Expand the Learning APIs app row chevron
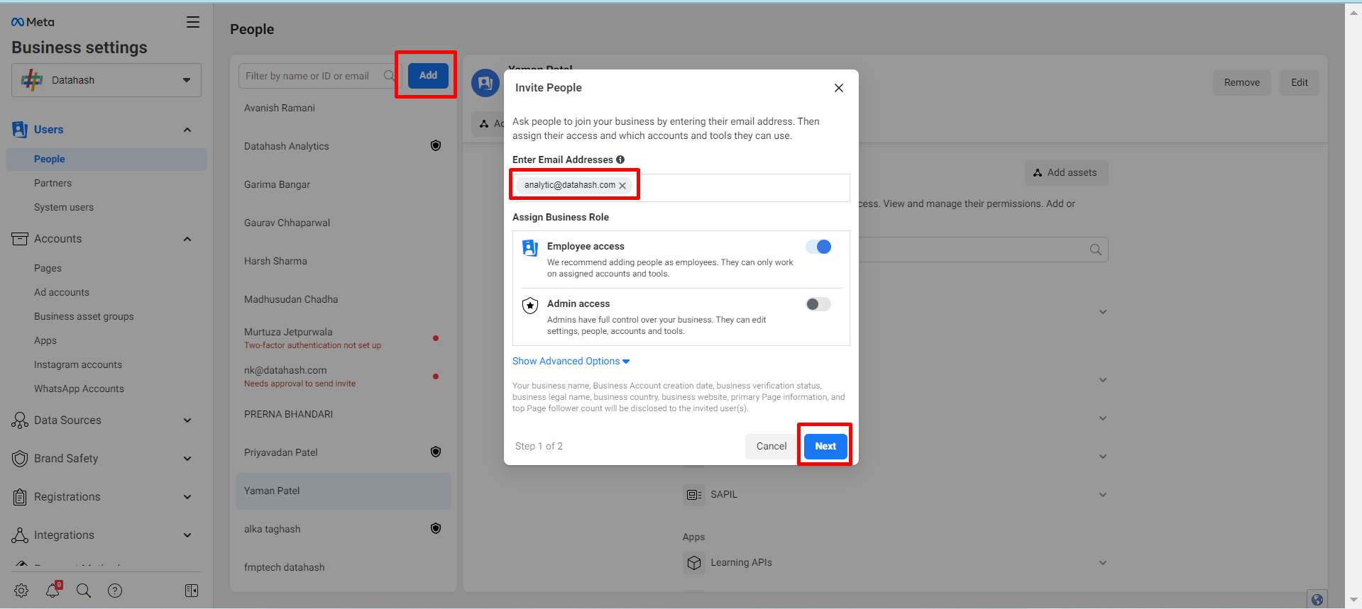This screenshot has height=609, width=1362. point(1103,563)
